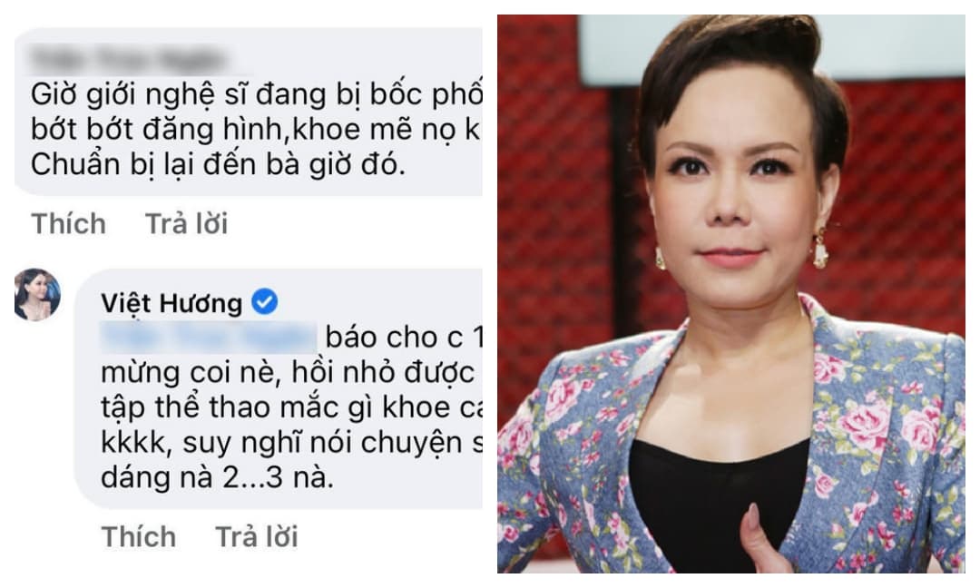Click Thích under Việt Hương's reply
The image size is (980, 588).
139,537
